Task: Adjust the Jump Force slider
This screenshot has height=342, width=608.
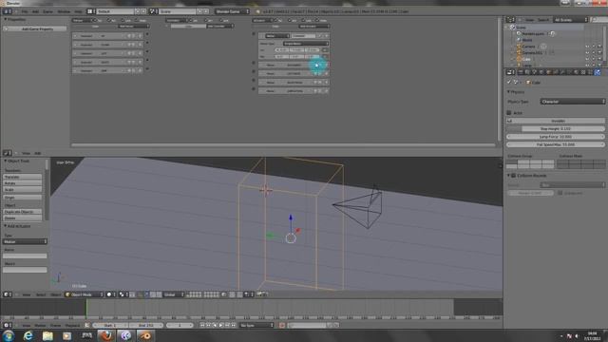Action: pyautogui.click(x=556, y=137)
